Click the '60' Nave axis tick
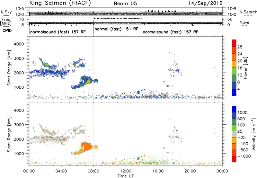Image resolution: width=257 pixels, height=178 pixels. tap(230, 19)
